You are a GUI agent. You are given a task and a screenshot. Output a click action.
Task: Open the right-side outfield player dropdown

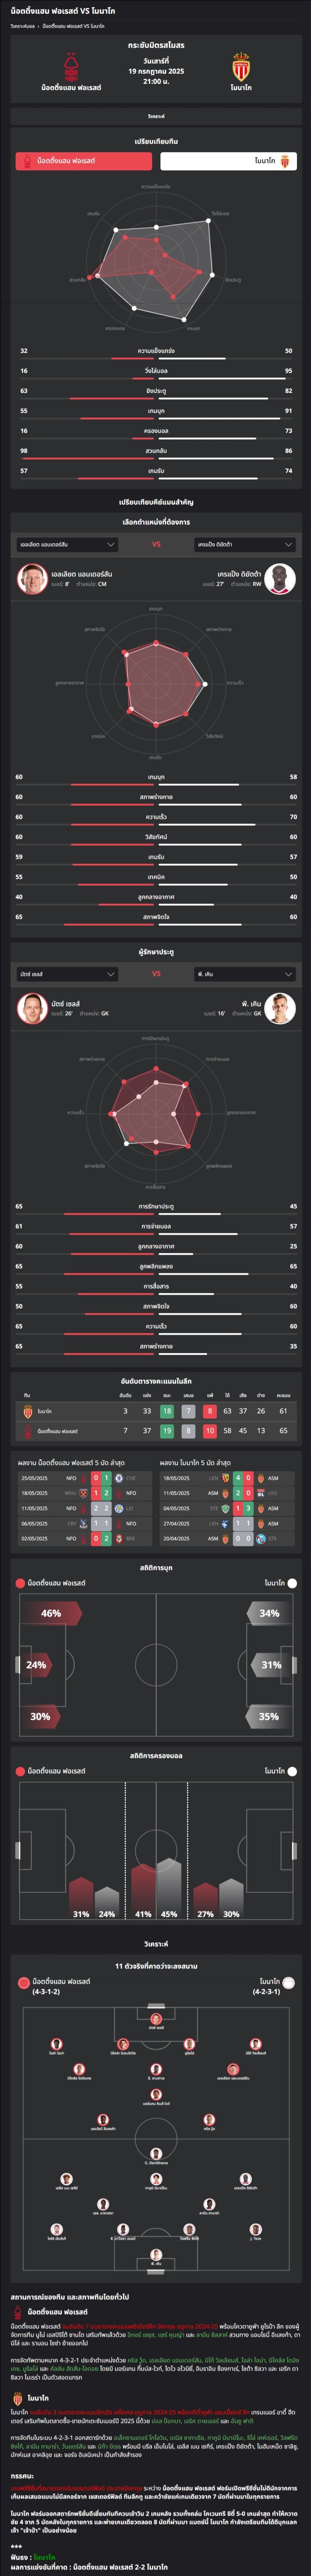point(245,544)
